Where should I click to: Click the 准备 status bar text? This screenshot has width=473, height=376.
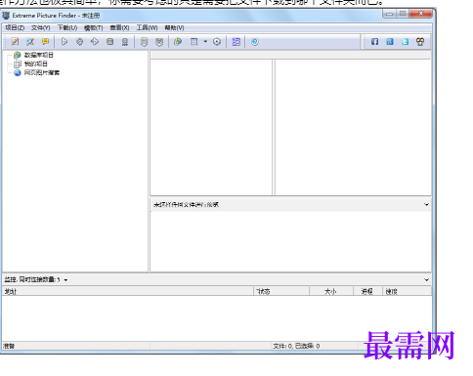[9, 346]
